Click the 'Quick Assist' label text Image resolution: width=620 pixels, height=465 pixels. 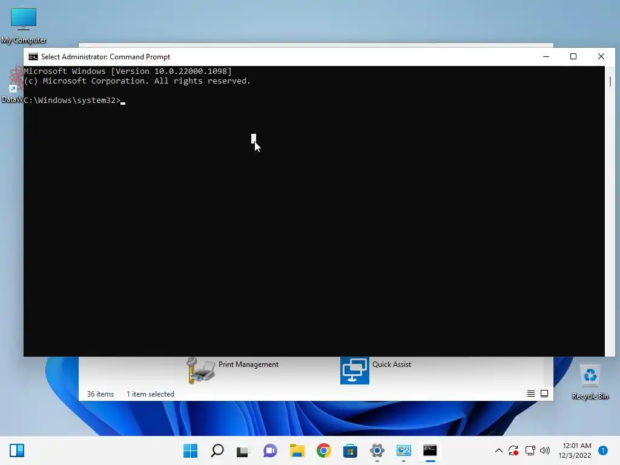(x=392, y=364)
